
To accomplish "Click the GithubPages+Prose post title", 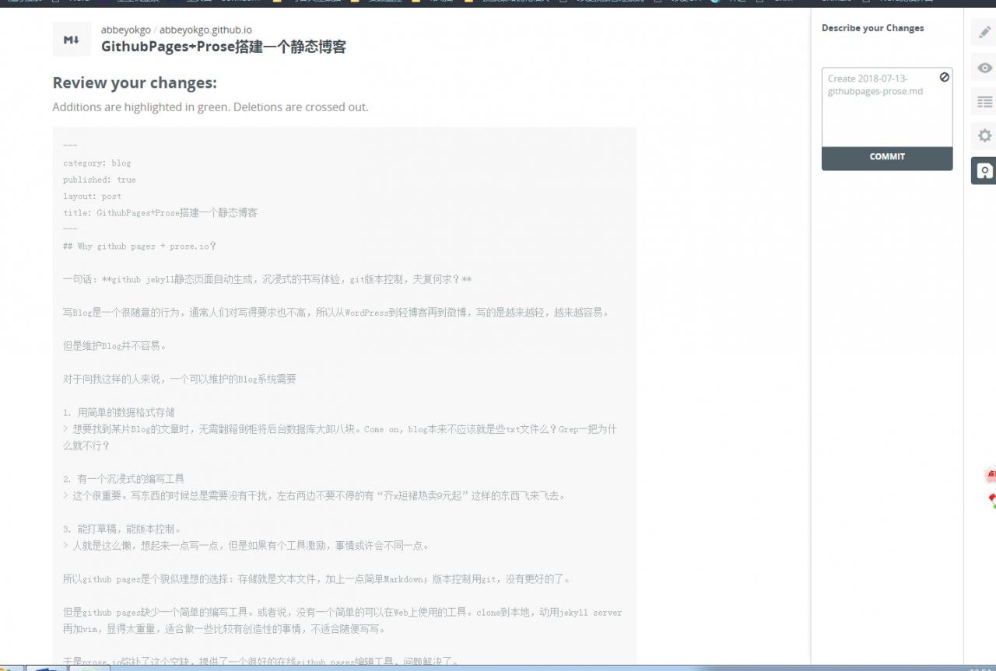I will (x=224, y=47).
